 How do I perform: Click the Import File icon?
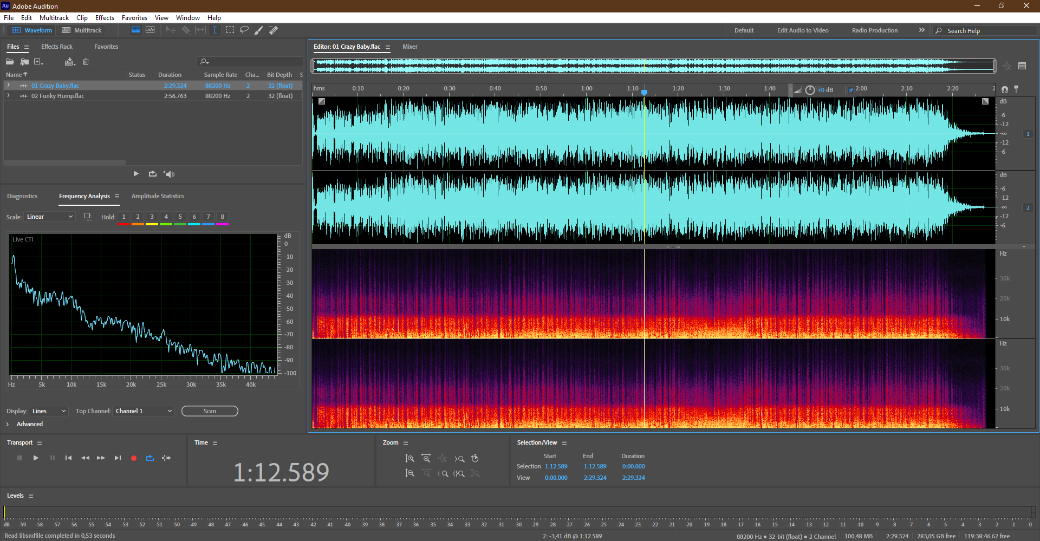[x=24, y=62]
